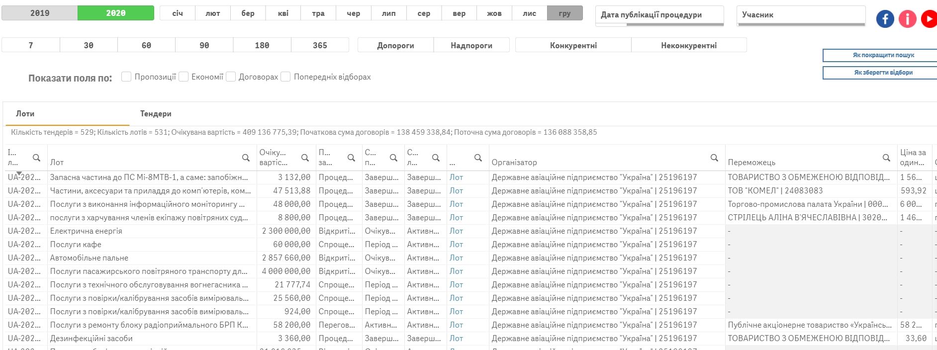Filter by last 30 days

click(89, 45)
